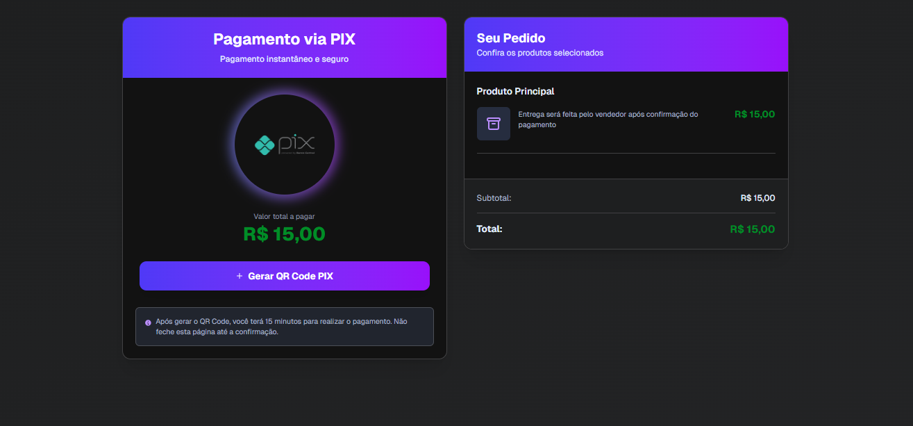Click "Confira os produtos selecionados" subtitle
The image size is (913, 426).
(539, 53)
